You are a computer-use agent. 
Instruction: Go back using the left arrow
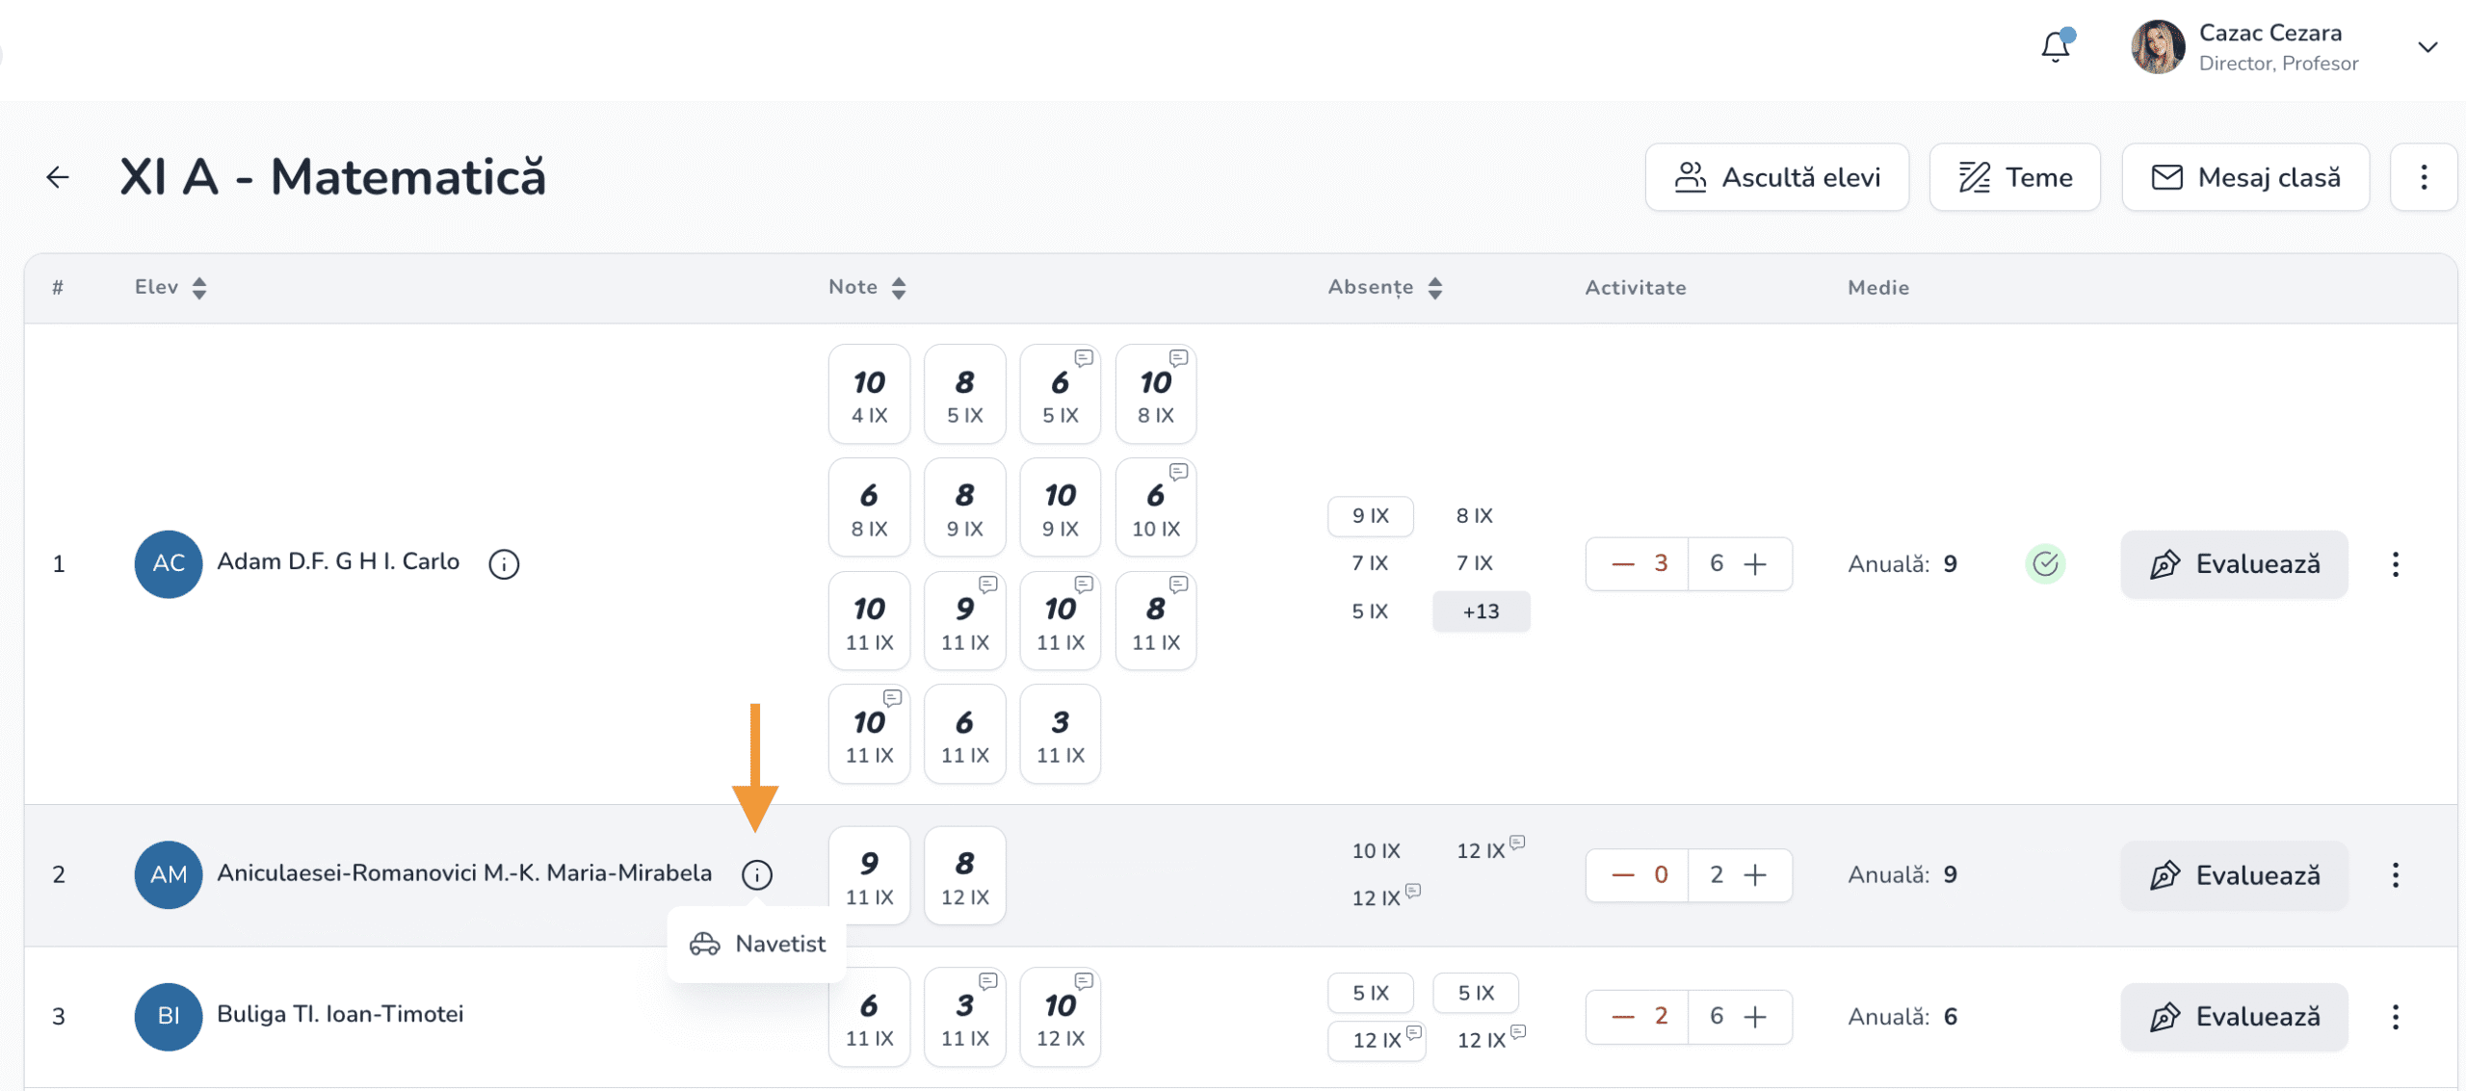point(58,177)
